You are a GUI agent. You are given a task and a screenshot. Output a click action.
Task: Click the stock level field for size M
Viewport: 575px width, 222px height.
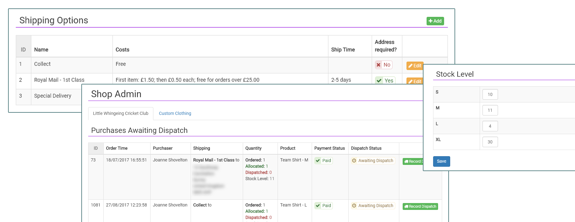pos(490,111)
